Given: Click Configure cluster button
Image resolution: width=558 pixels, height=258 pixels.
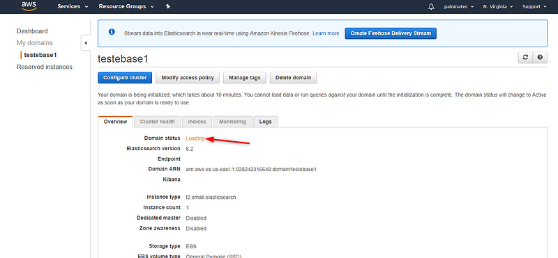Looking at the screenshot, I should [x=125, y=78].
